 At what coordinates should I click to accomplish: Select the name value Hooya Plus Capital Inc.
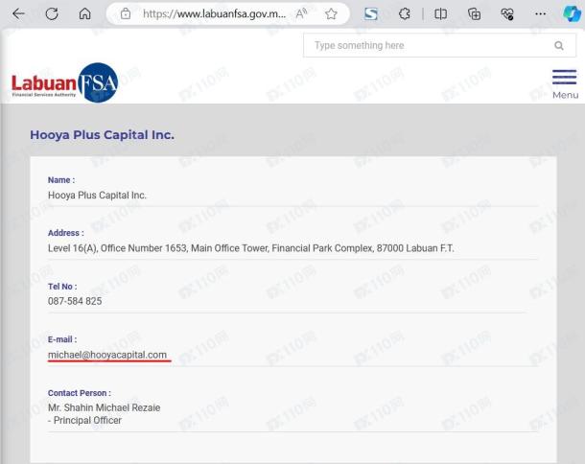(97, 195)
